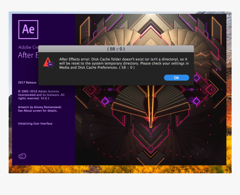Click the "Artwork by Alexey Romanowski" credit line
Image resolution: width=240 pixels, height=195 pixels.
(x=40, y=107)
